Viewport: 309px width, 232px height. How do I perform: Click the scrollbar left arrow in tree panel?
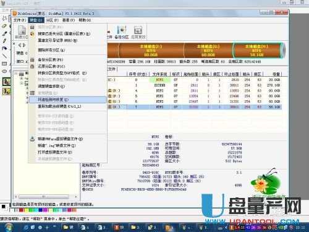click(x=16, y=197)
